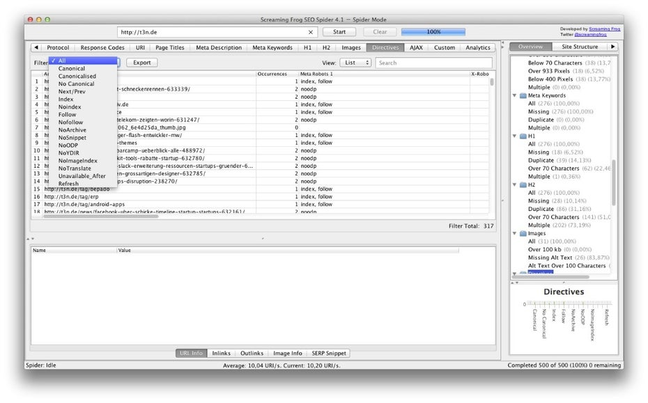Open the @screamingfrog Twitter link
Image resolution: width=648 pixels, height=403 pixels.
[591, 35]
